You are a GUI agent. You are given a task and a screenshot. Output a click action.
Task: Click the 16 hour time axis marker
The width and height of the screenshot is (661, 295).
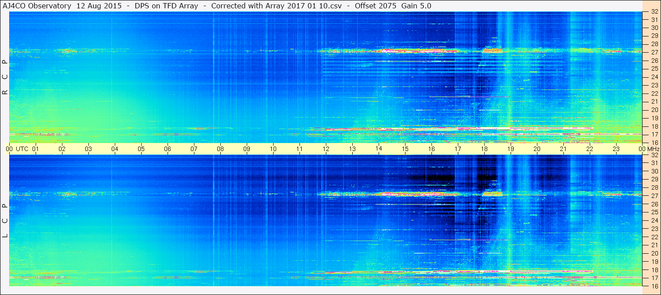[x=431, y=149]
